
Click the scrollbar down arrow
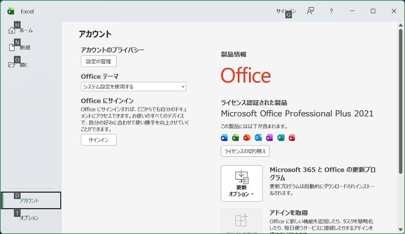(400, 229)
